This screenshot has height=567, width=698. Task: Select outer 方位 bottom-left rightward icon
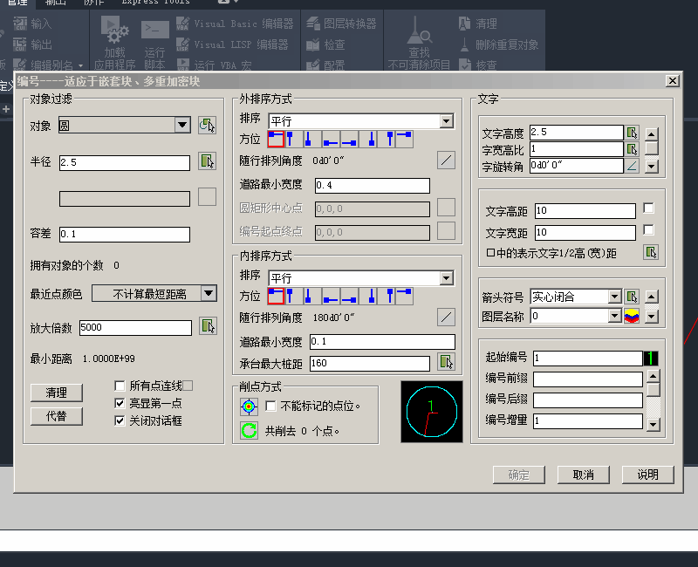click(331, 139)
